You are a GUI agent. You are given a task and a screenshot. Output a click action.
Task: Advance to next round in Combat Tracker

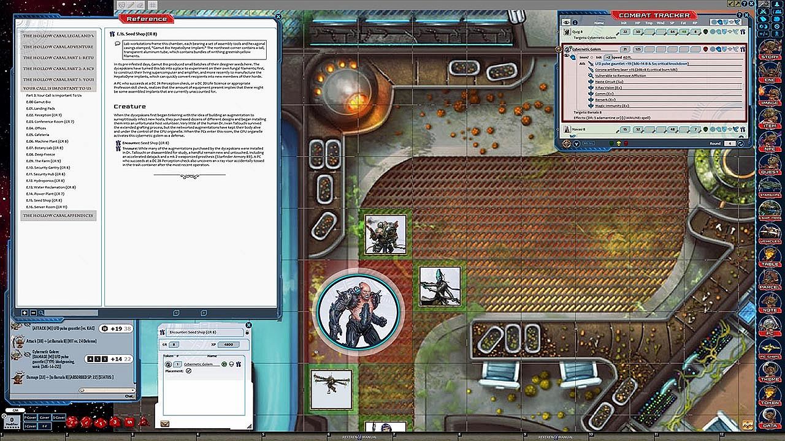tap(741, 143)
